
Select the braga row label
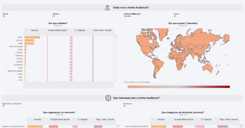20,49
